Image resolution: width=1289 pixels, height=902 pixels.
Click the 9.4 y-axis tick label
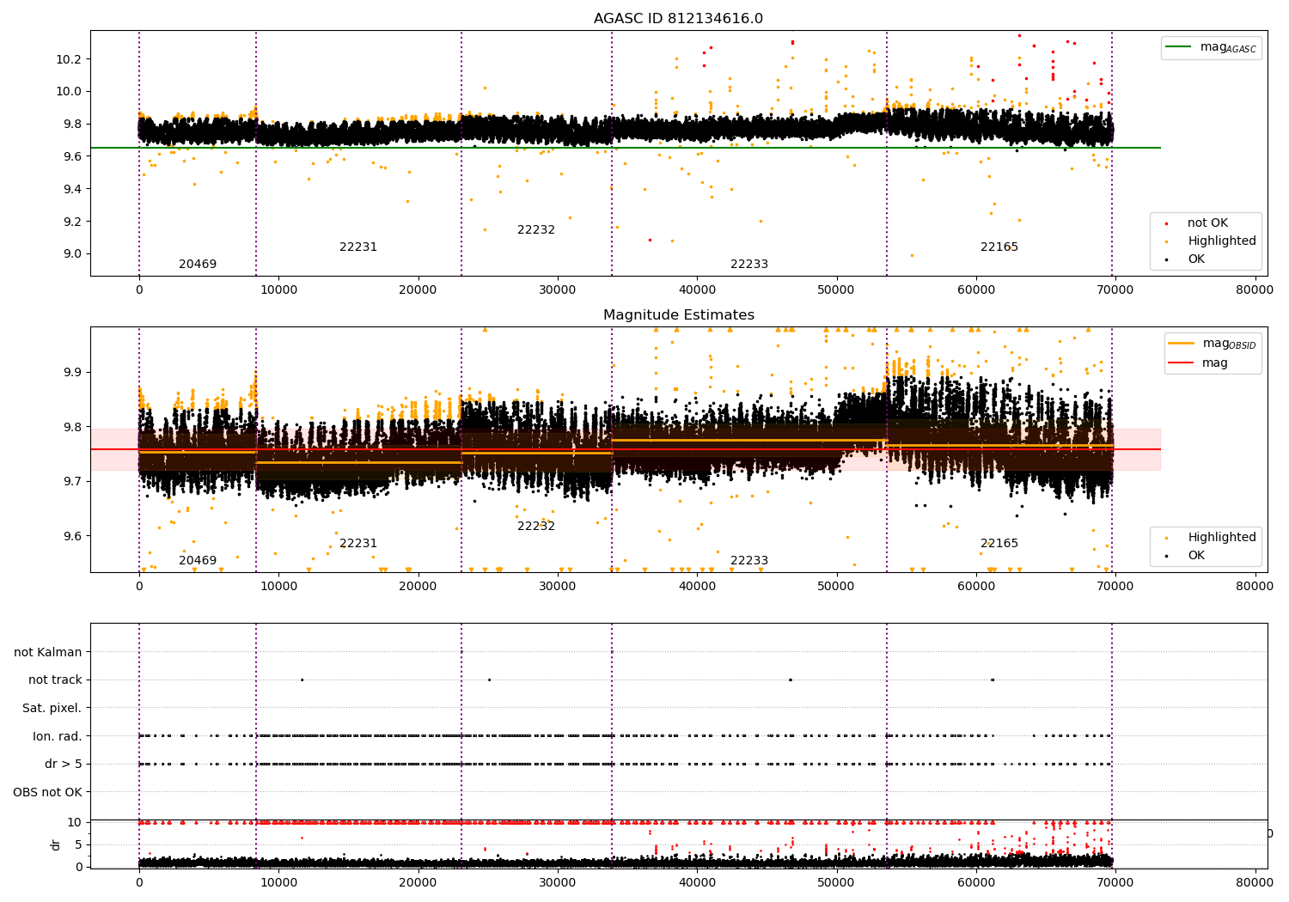[x=72, y=189]
